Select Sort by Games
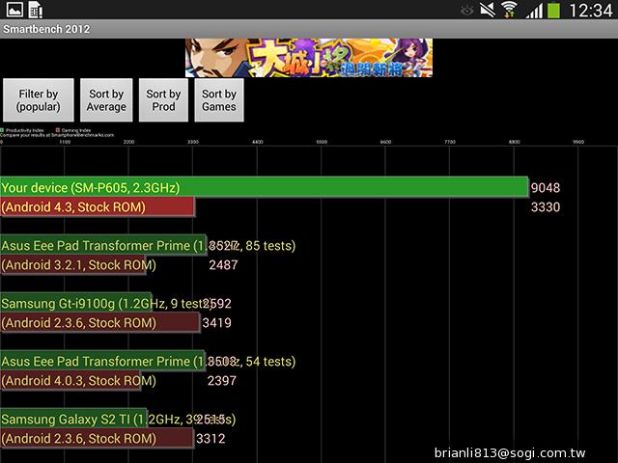This screenshot has width=618, height=463. (219, 100)
